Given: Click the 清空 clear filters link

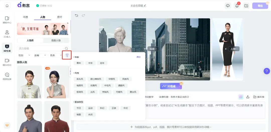Looking at the screenshot, I should click(x=139, y=57).
